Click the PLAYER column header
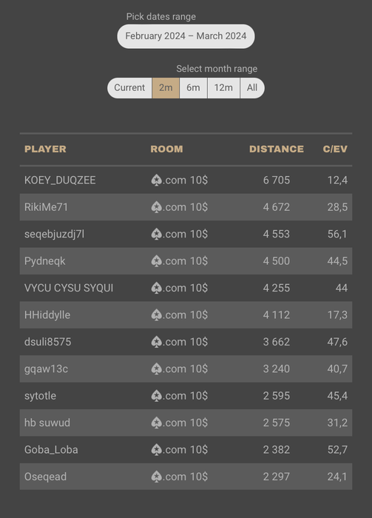Image resolution: width=372 pixels, height=518 pixels. pyautogui.click(x=45, y=149)
